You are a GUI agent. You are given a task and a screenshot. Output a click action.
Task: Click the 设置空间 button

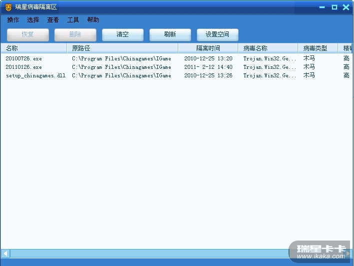click(x=217, y=35)
